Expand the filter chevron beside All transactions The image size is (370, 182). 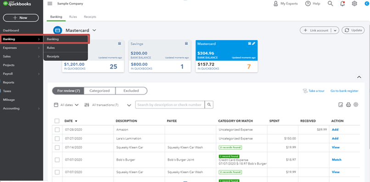(129, 105)
